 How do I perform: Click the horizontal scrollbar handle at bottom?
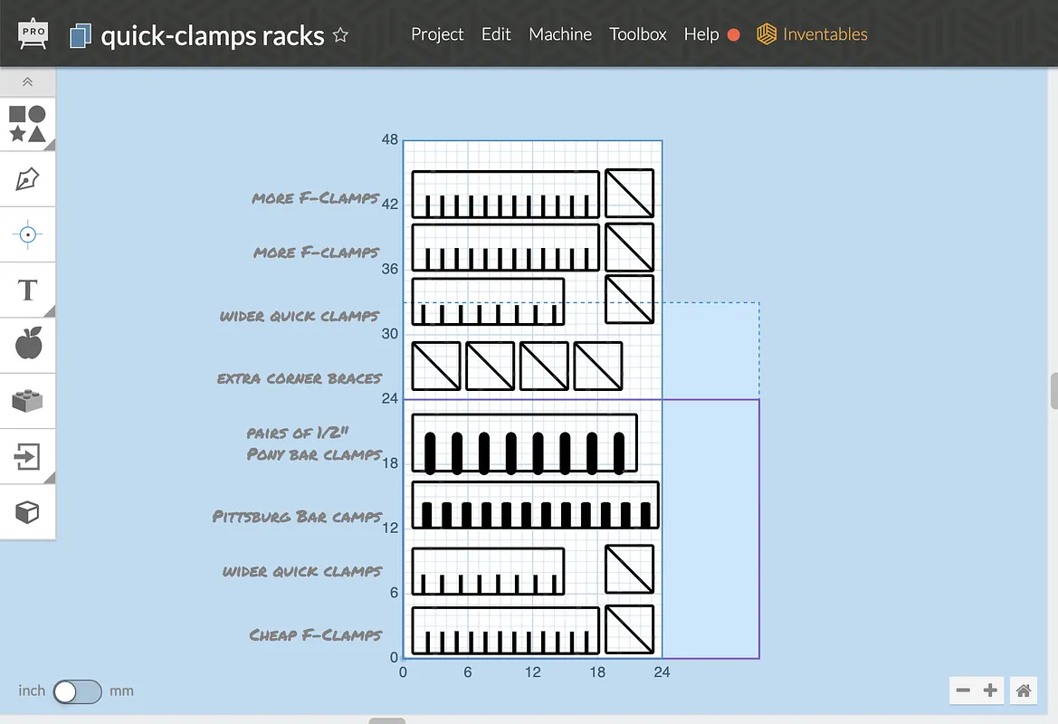tap(386, 720)
